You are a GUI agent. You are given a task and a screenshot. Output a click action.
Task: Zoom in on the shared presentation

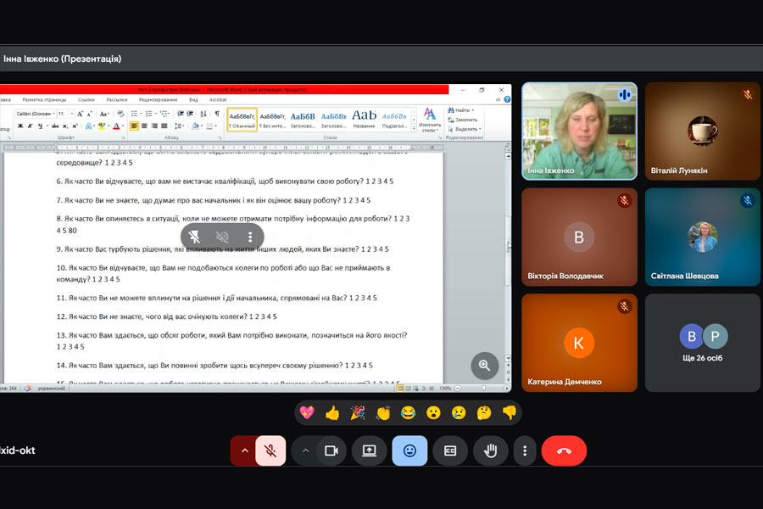[x=484, y=366]
